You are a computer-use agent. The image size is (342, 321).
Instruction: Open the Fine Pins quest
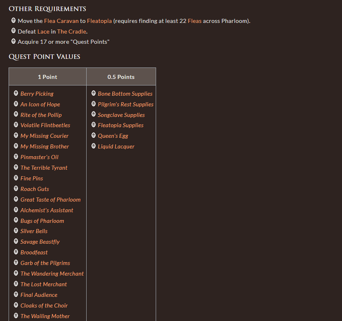point(31,178)
